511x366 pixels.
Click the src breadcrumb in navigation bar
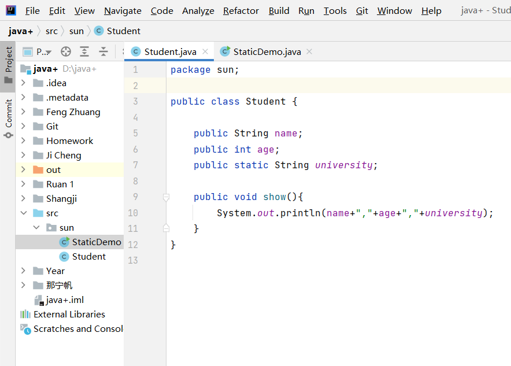pyautogui.click(x=51, y=31)
